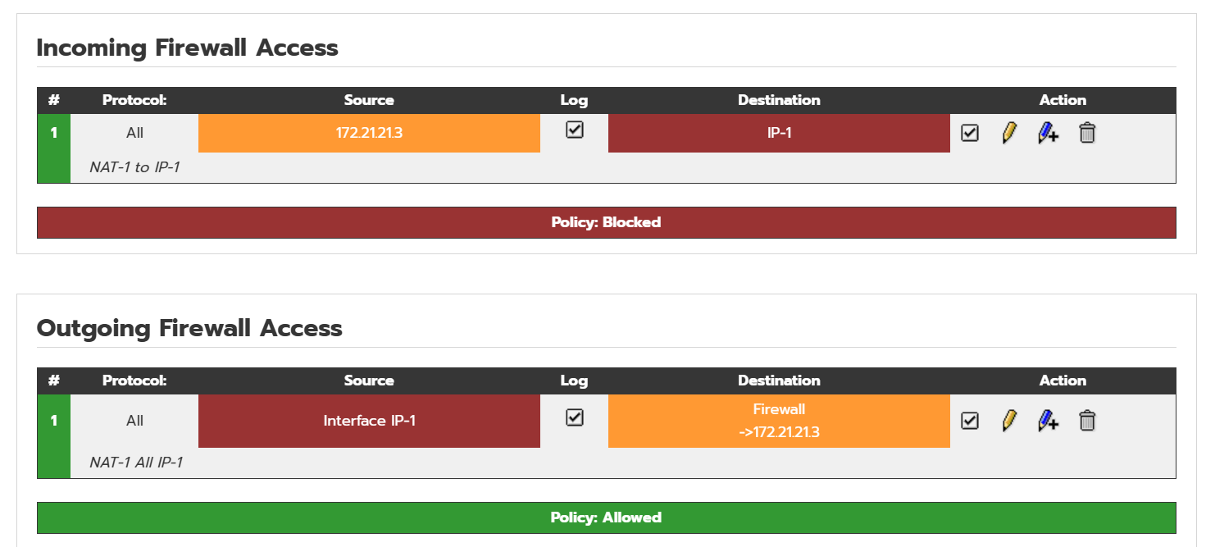Copy incoming rule using blue pencil-plus icon
The image size is (1206, 547).
(1048, 133)
